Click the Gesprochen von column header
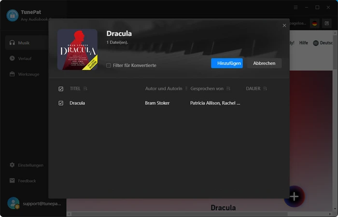This screenshot has width=338, height=217. coord(207,88)
